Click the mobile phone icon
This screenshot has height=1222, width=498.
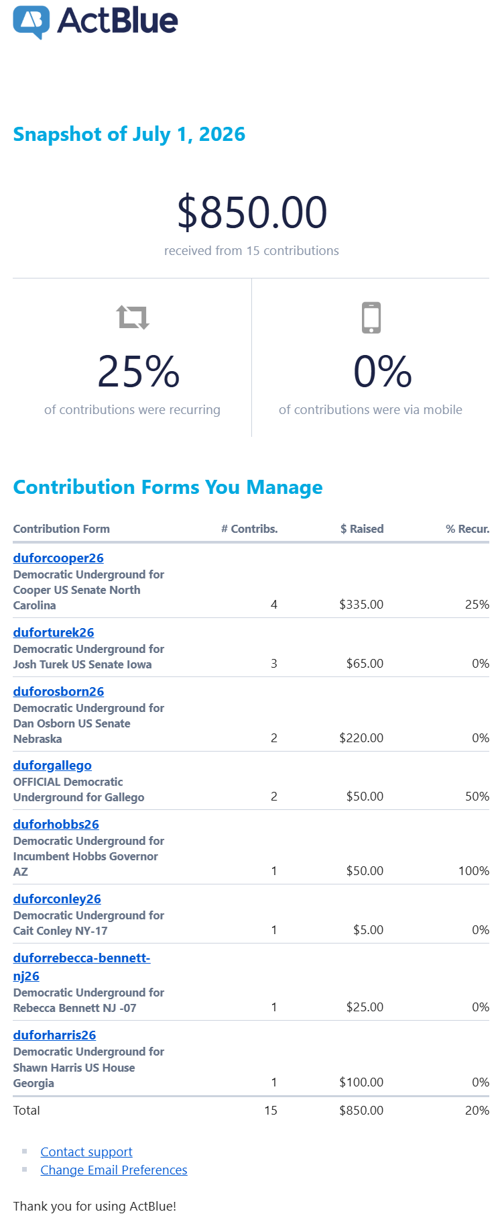(x=371, y=317)
